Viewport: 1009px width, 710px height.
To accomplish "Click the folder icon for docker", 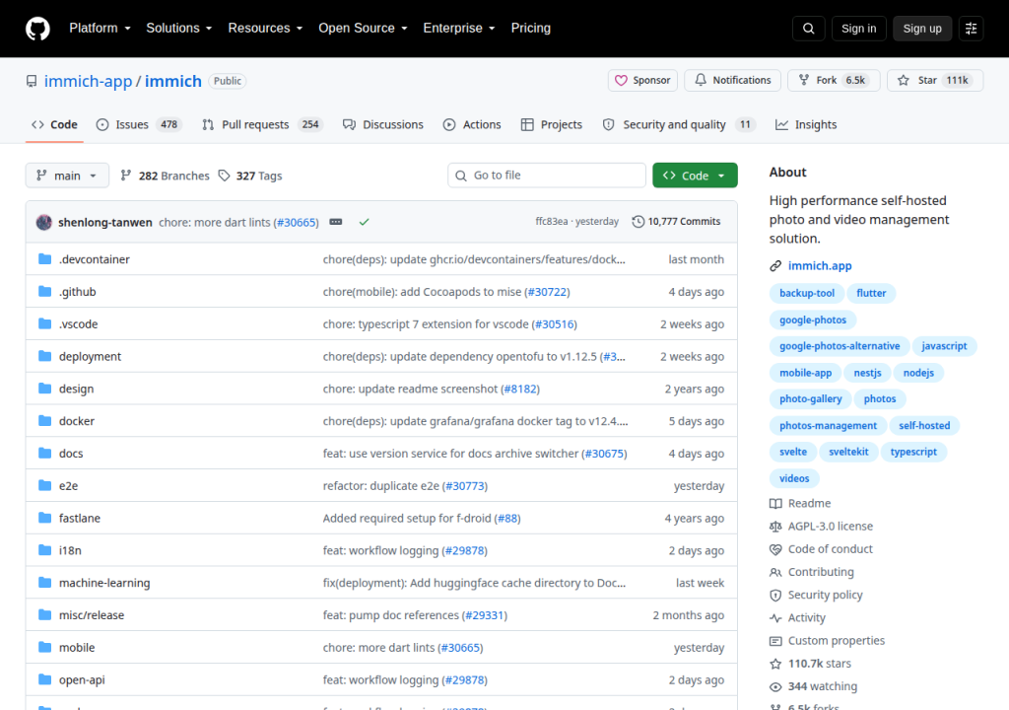I will point(44,421).
